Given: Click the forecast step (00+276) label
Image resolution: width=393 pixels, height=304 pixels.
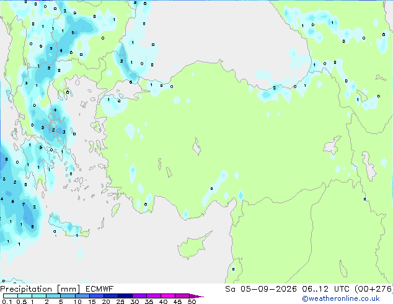Looking at the screenshot, I should [374, 289].
